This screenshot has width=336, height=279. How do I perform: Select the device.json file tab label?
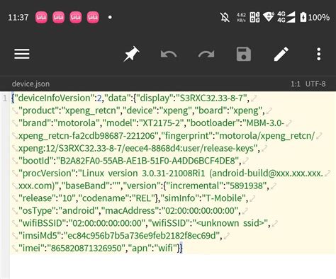(x=30, y=84)
